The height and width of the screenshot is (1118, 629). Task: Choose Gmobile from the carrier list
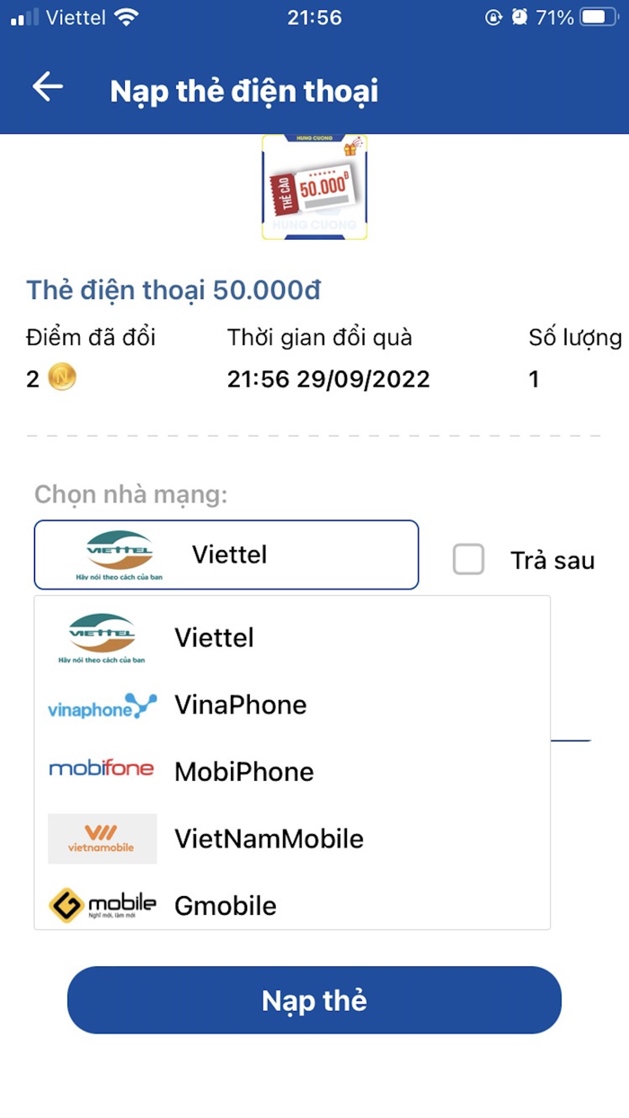(225, 904)
